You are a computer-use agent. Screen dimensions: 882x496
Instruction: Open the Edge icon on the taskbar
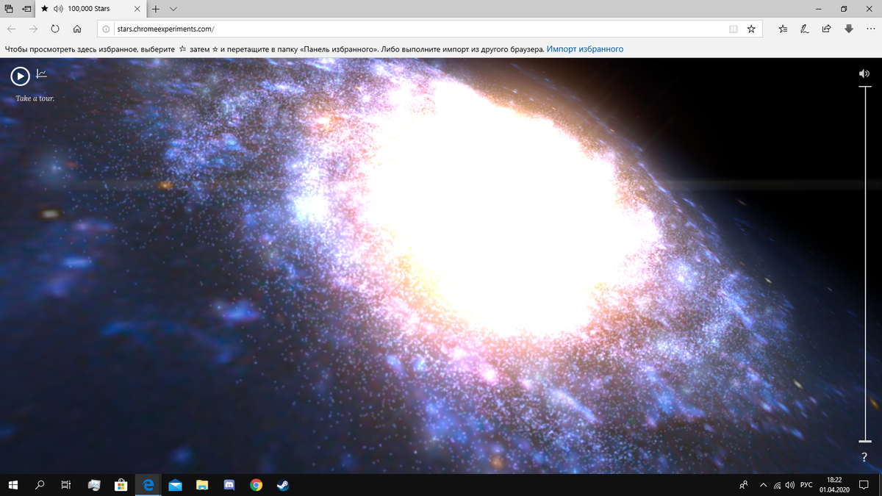(148, 485)
